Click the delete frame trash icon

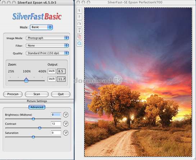[x=79, y=37]
